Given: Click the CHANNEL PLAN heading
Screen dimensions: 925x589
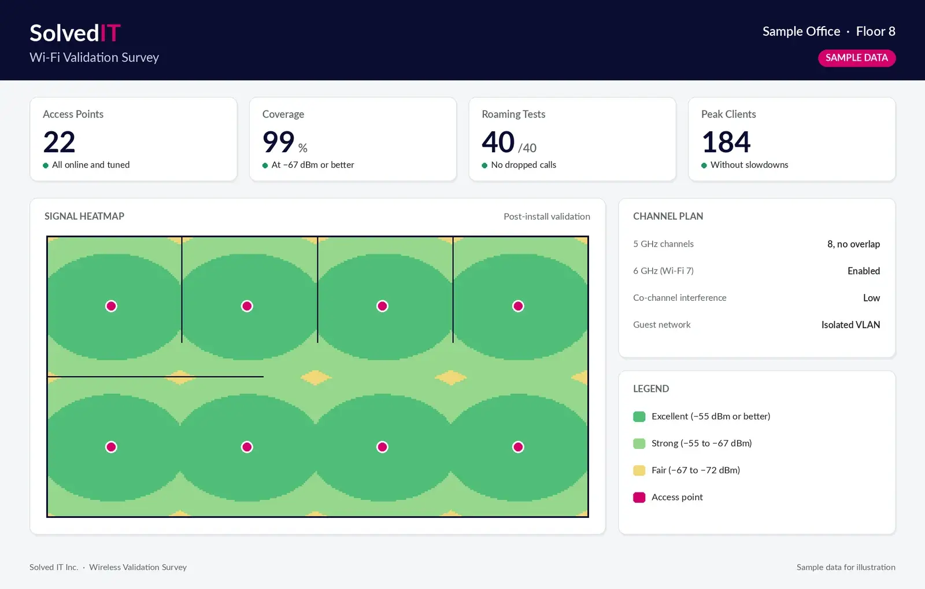Looking at the screenshot, I should coord(668,216).
